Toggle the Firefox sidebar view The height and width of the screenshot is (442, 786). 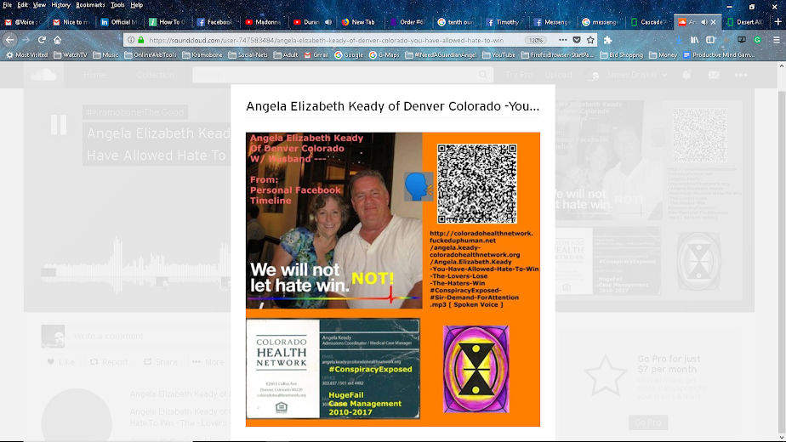(x=711, y=40)
